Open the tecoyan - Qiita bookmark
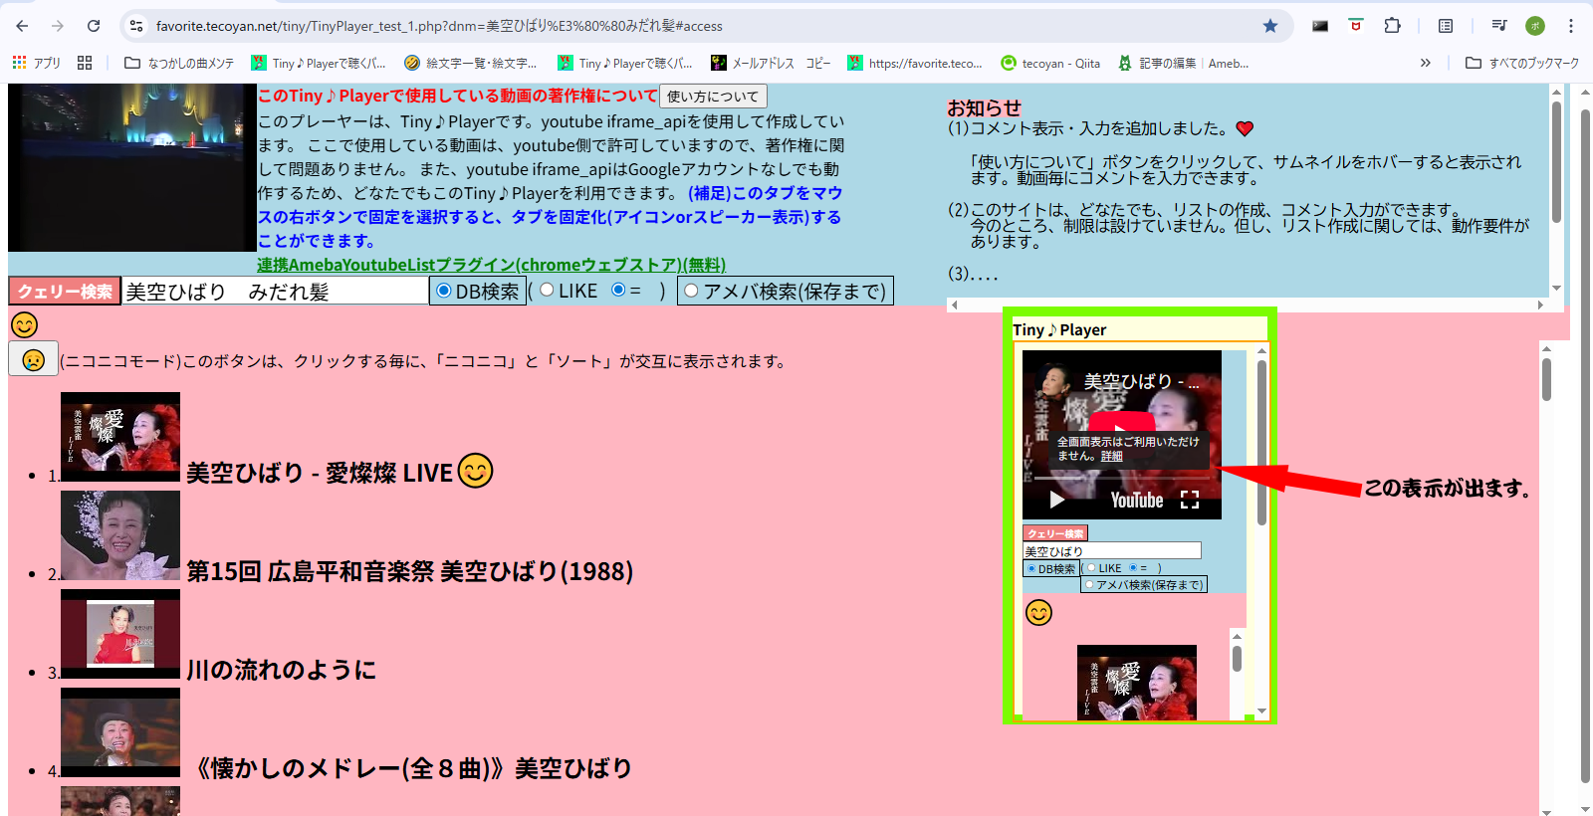Image resolution: width=1593 pixels, height=816 pixels. coord(1050,63)
